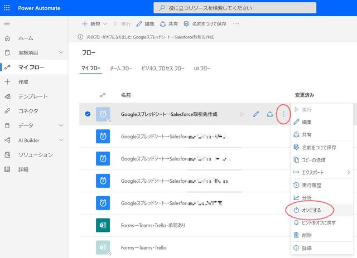
Task: Open the Forms→Teams·Trello flow name
Action: (x=143, y=247)
